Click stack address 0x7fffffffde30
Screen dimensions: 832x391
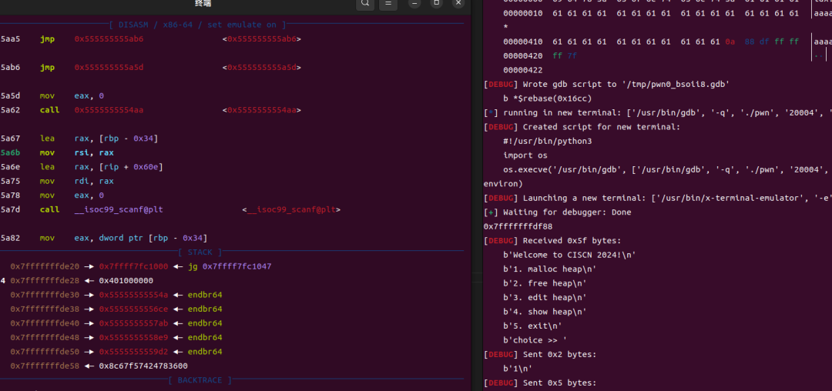coord(45,295)
